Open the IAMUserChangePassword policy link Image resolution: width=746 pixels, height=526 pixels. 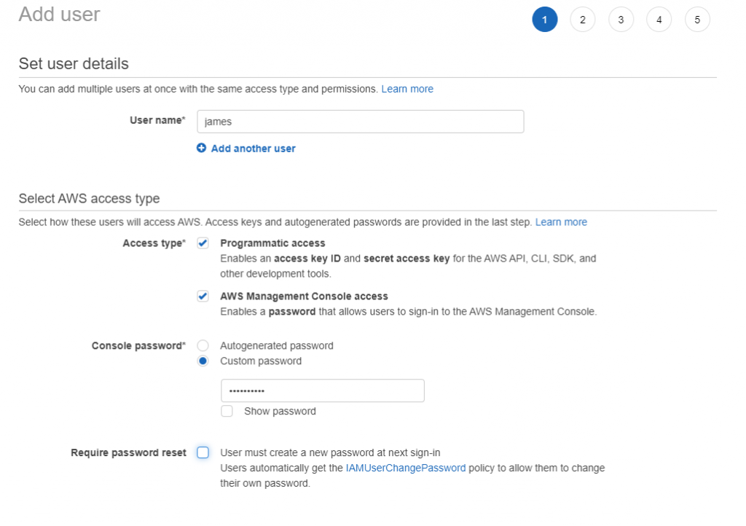(406, 468)
